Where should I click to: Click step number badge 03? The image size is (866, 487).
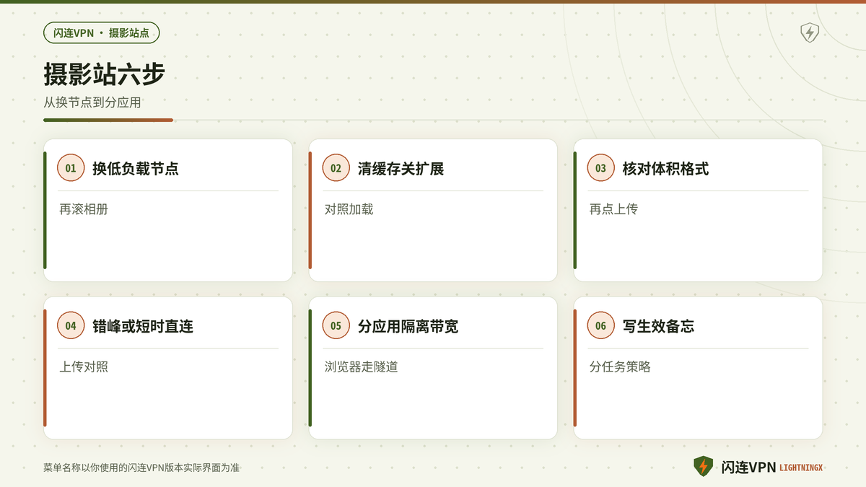click(x=600, y=168)
